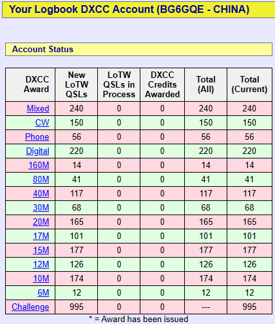Click 20M row New LoTW QSLs value 165
The image size is (275, 324).
pyautogui.click(x=77, y=222)
